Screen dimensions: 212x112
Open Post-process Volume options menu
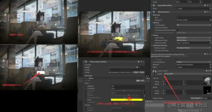[144, 62]
